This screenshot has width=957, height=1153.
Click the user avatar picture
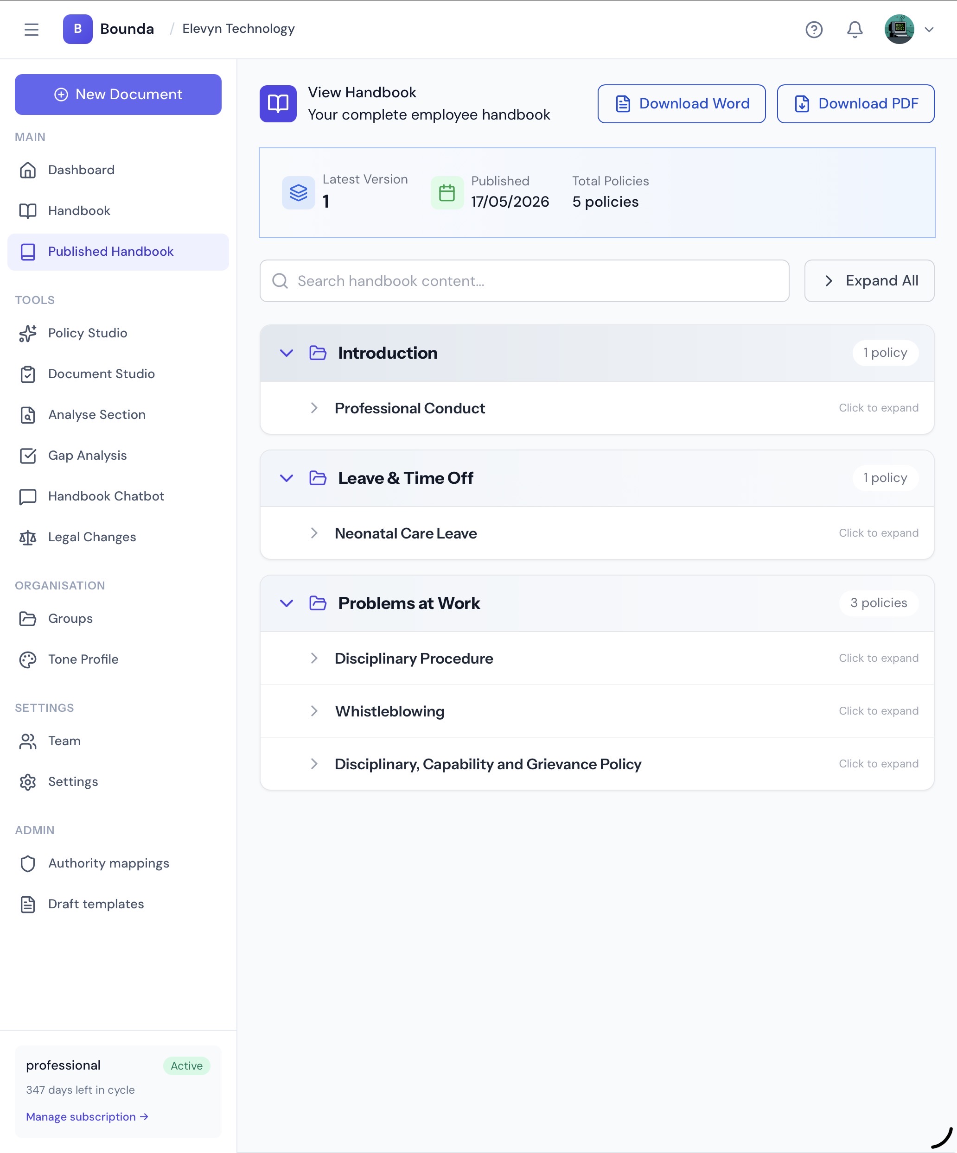click(x=899, y=29)
